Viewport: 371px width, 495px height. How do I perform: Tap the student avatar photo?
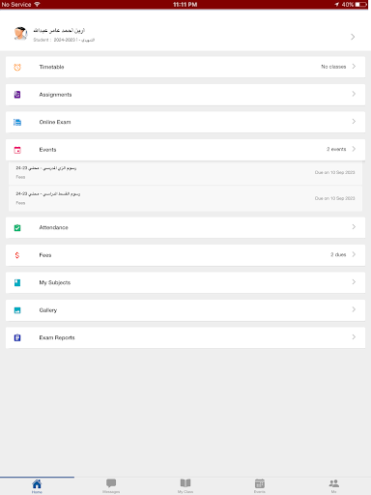(20, 34)
